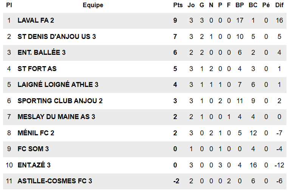The image size is (288, 192).
Task: Click the -2 points value for ASTILLE-COSMES
Action: coord(176,181)
